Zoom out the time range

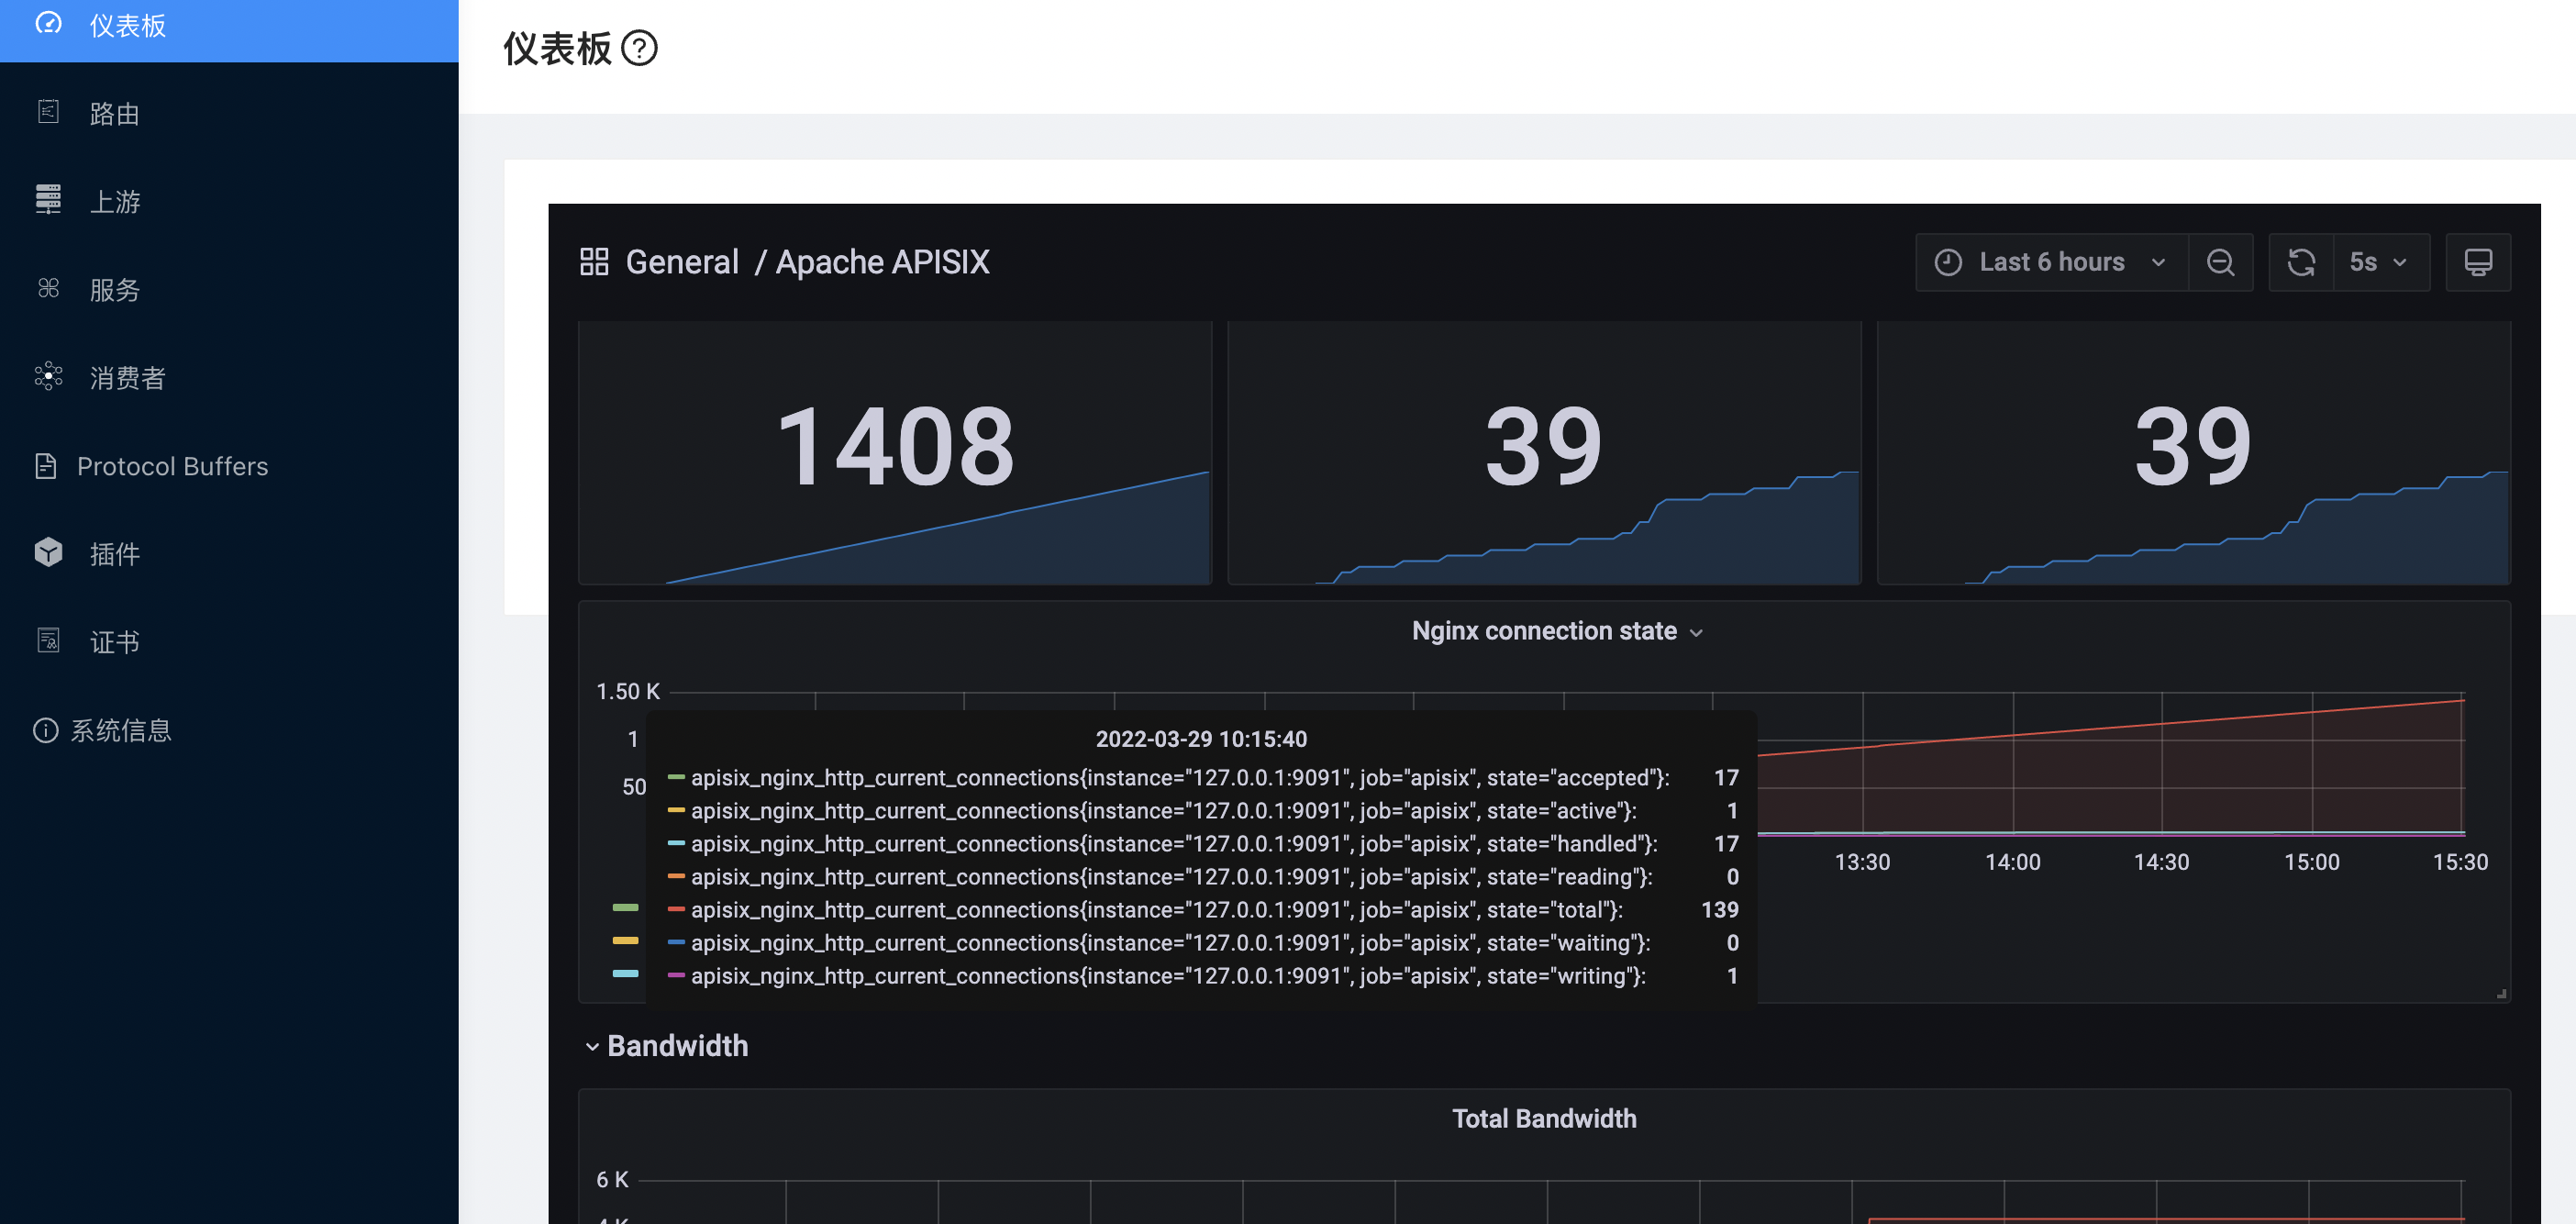tap(2220, 262)
